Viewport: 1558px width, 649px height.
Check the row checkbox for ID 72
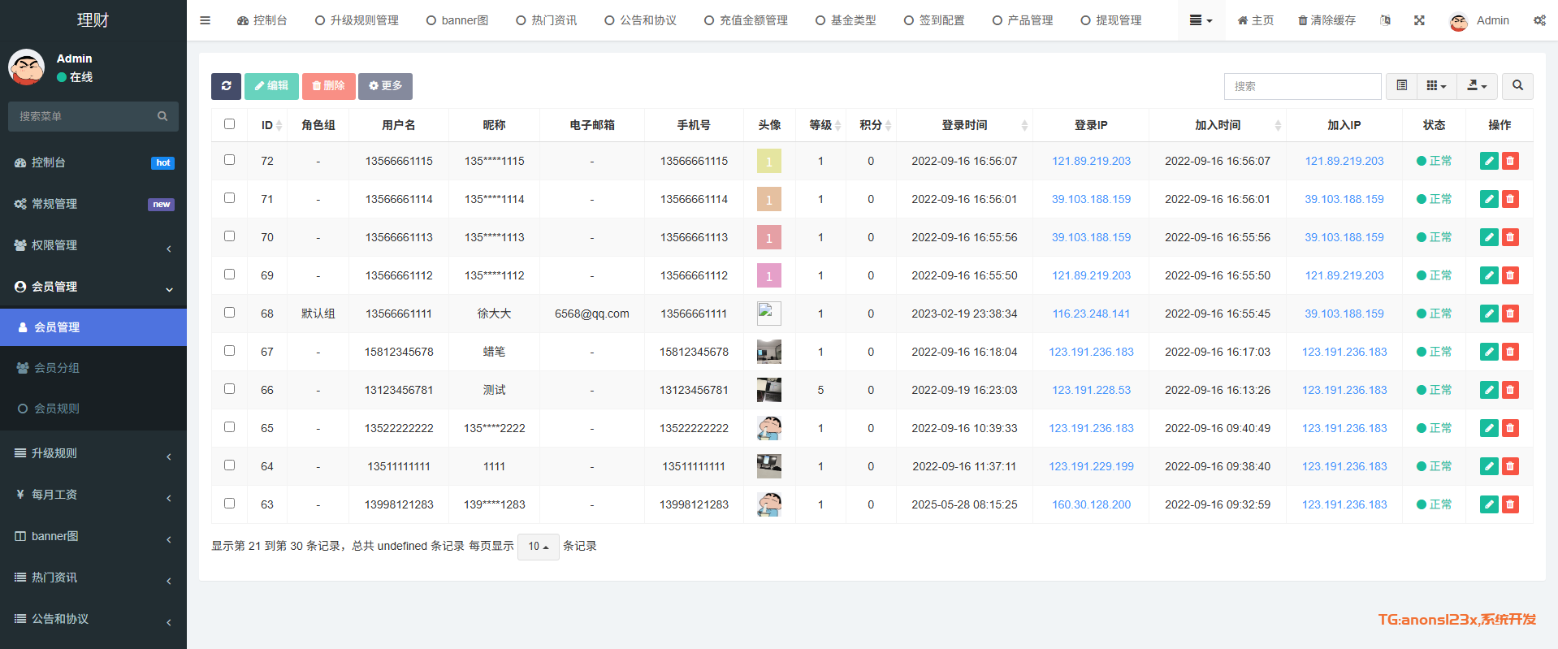pyautogui.click(x=229, y=160)
